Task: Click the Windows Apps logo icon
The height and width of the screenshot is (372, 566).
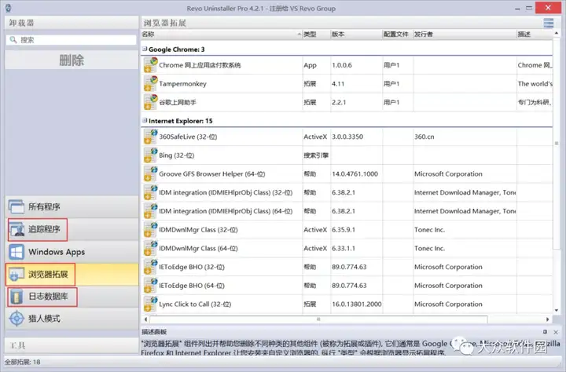Action: (x=17, y=252)
